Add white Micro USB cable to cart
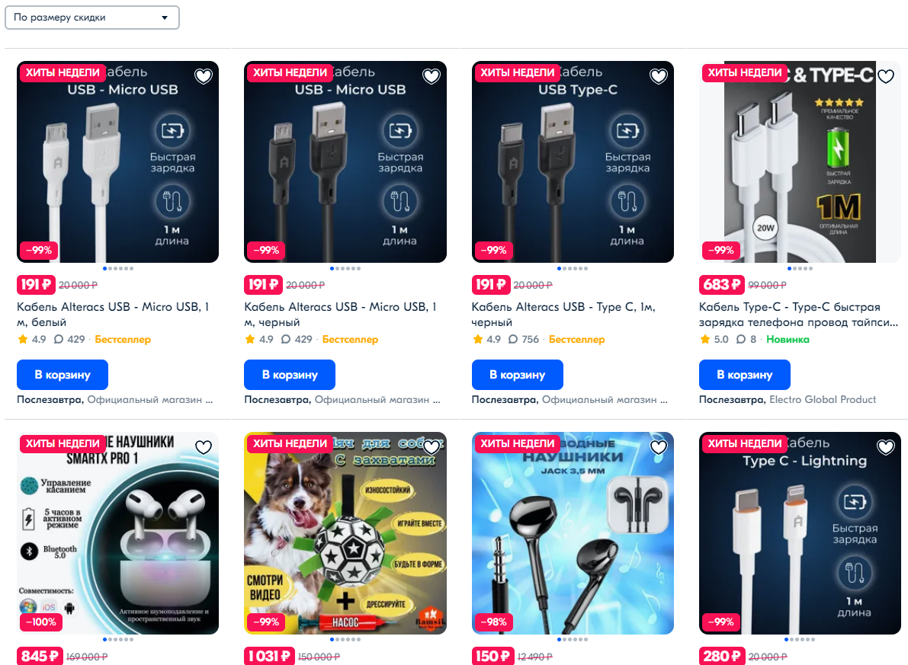This screenshot has height=665, width=908. coord(63,375)
